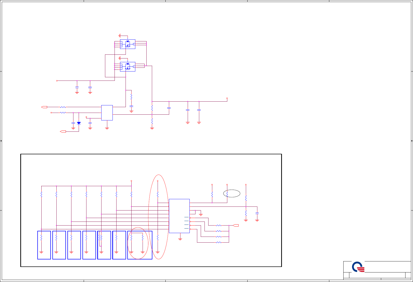Select the widest blue box containing two resistors
The width and height of the screenshot is (413, 282).
140,245
